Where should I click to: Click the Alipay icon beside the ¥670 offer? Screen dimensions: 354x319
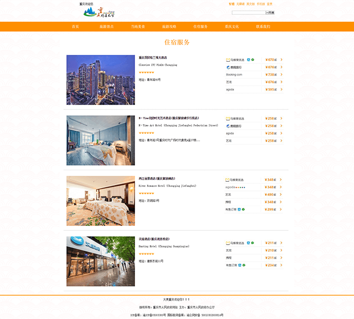[x=248, y=60]
